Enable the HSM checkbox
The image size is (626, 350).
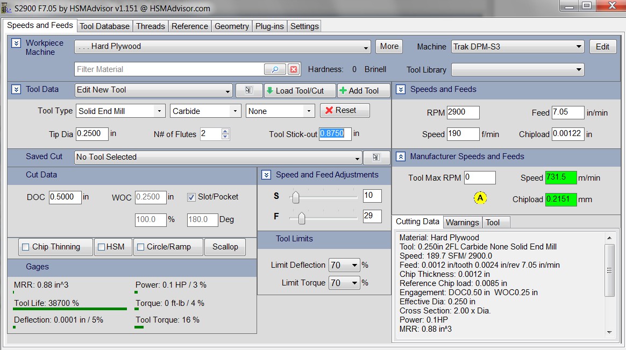(x=102, y=247)
